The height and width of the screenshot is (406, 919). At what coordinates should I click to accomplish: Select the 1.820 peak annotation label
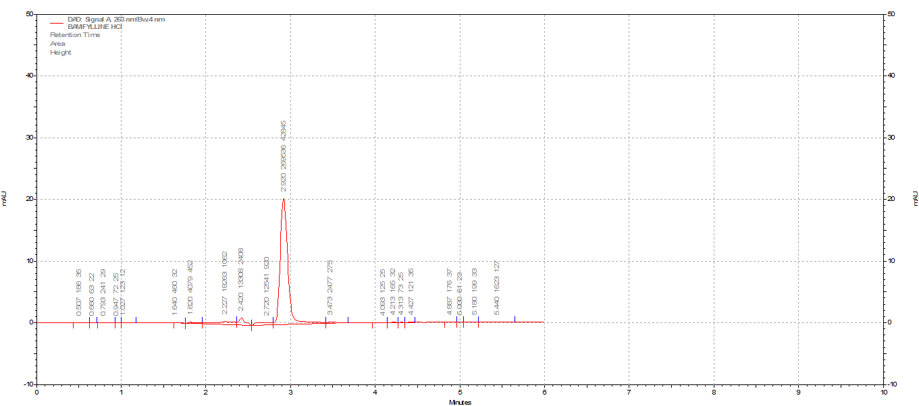point(190,287)
